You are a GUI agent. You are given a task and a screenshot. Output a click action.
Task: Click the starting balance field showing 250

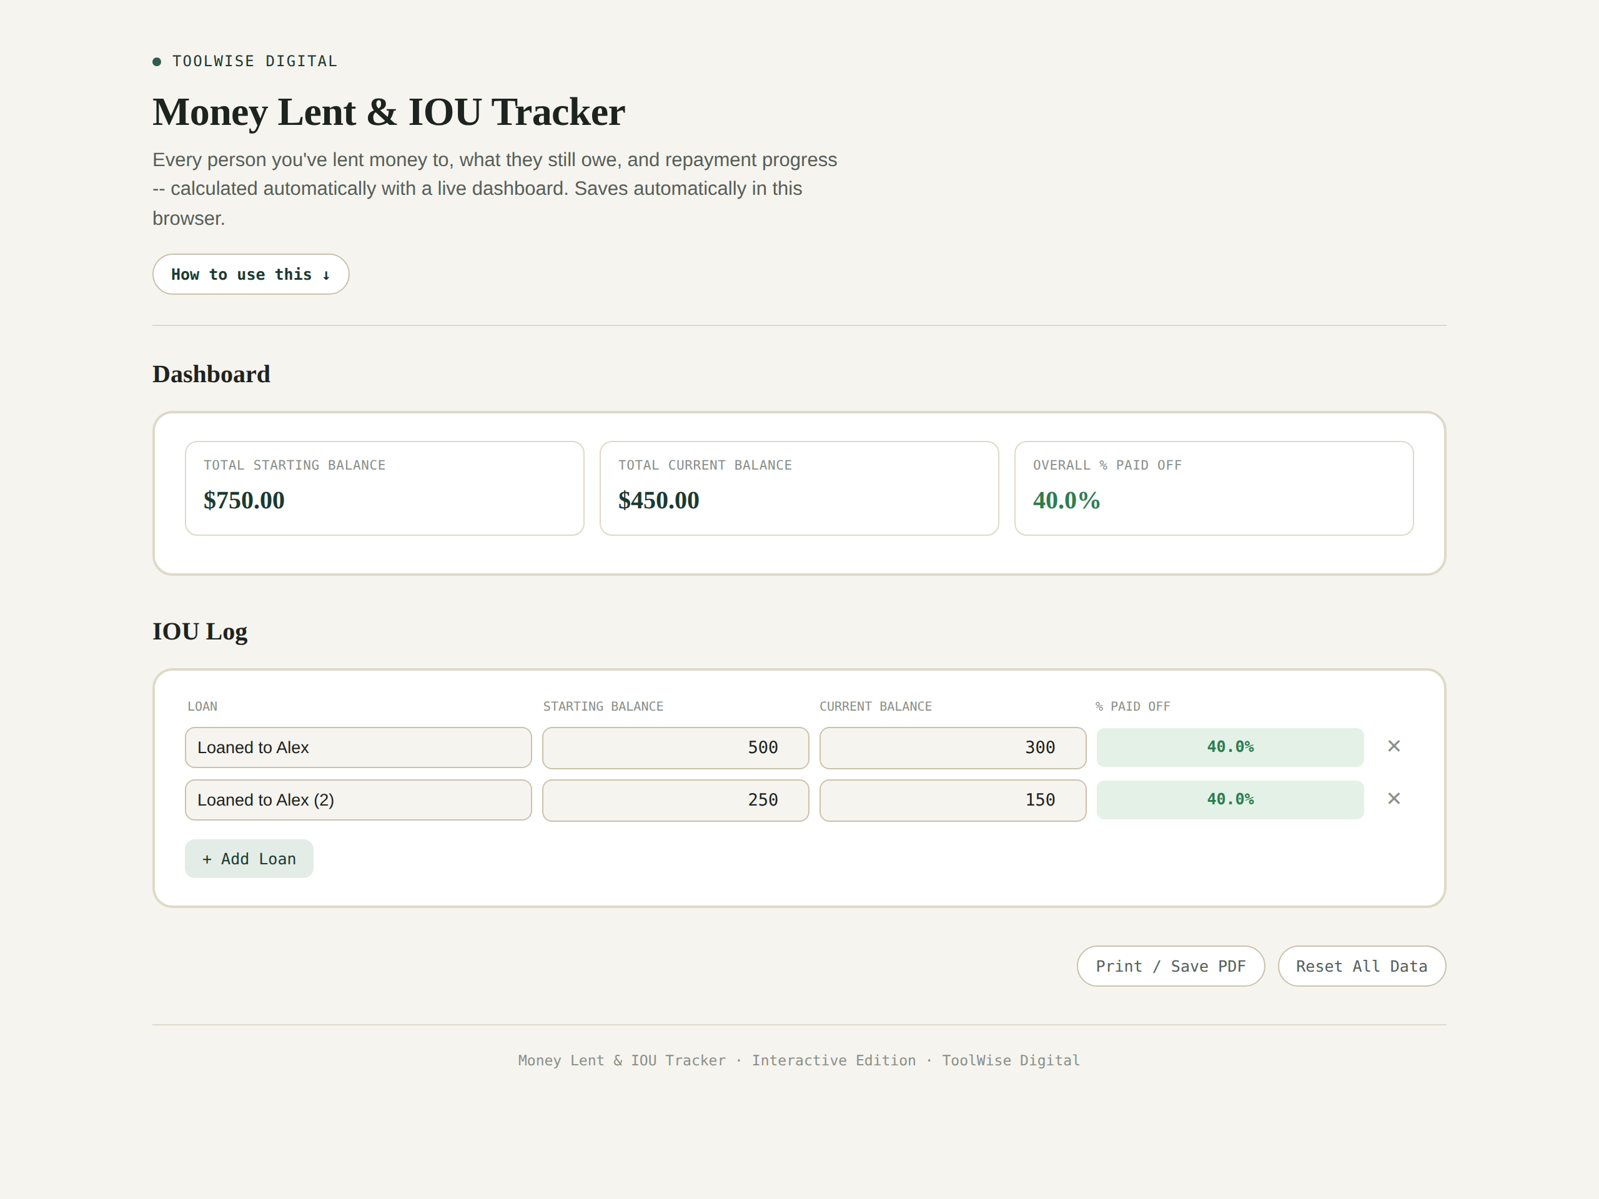pyautogui.click(x=675, y=800)
